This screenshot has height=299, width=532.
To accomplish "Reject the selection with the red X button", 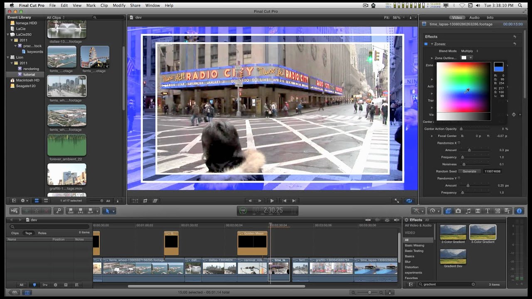I will (x=46, y=211).
